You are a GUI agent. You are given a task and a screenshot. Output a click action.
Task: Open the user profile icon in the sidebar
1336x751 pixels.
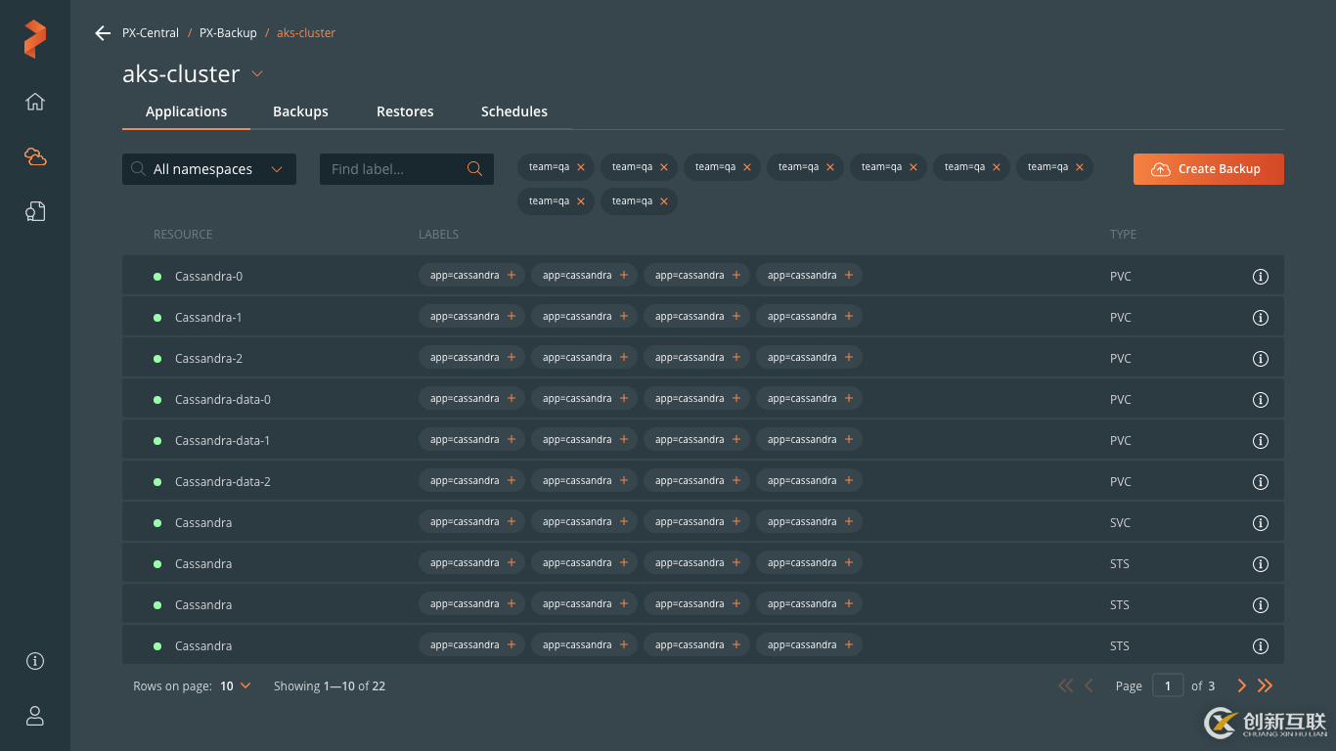coord(35,716)
